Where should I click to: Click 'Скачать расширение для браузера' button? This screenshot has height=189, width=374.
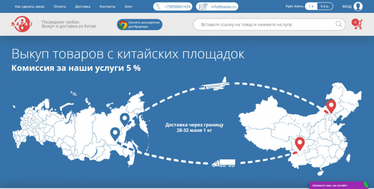[140, 24]
